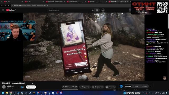
Task: Click the page vertical scrollbar
Action: click(x=168, y=22)
